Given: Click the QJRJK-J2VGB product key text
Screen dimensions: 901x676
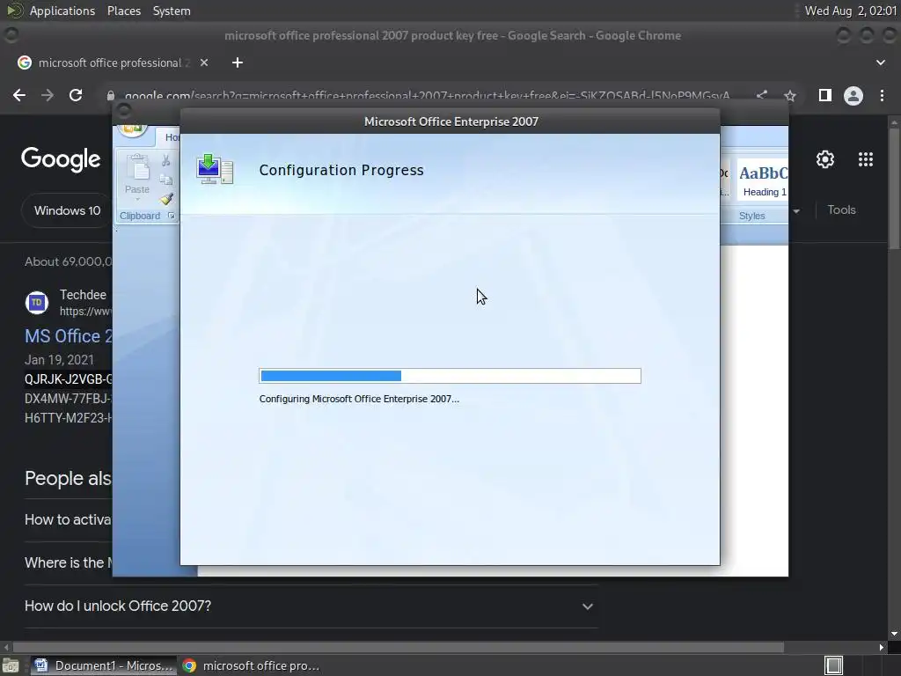Looking at the screenshot, I should point(69,378).
